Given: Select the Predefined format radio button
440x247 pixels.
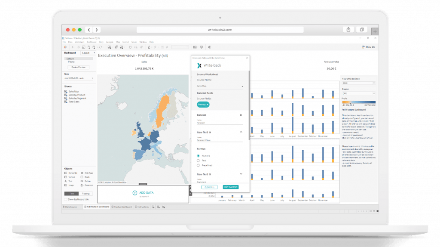Looking at the screenshot, I should (x=198, y=165).
